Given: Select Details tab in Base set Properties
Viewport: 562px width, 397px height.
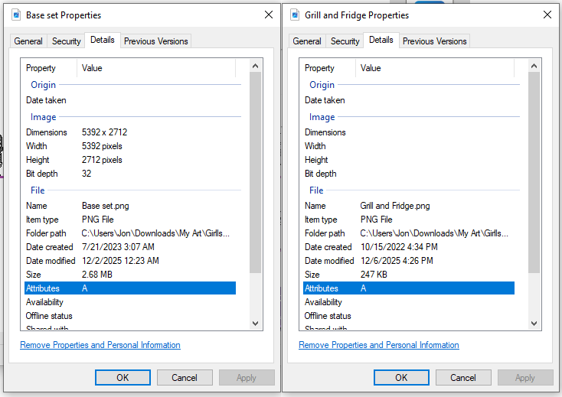Looking at the screenshot, I should pyautogui.click(x=103, y=40).
